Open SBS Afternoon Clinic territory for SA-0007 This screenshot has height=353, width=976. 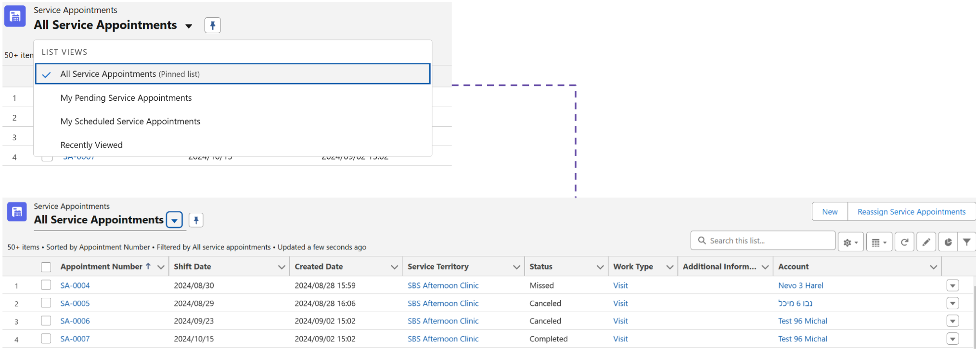click(443, 339)
